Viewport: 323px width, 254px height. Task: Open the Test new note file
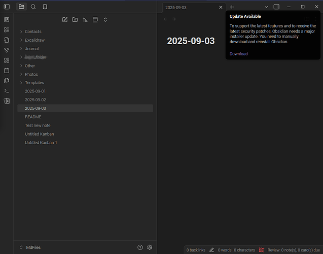[x=85, y=125]
